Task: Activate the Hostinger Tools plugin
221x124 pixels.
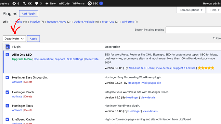Action: point(17,110)
